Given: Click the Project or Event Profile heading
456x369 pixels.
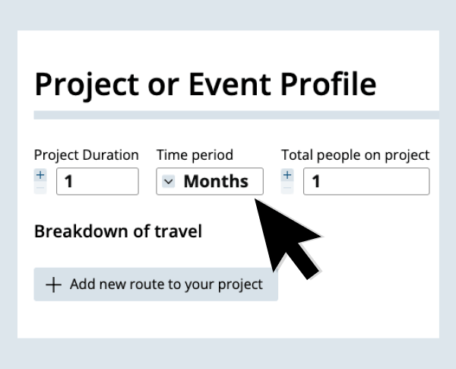Looking at the screenshot, I should pos(205,84).
